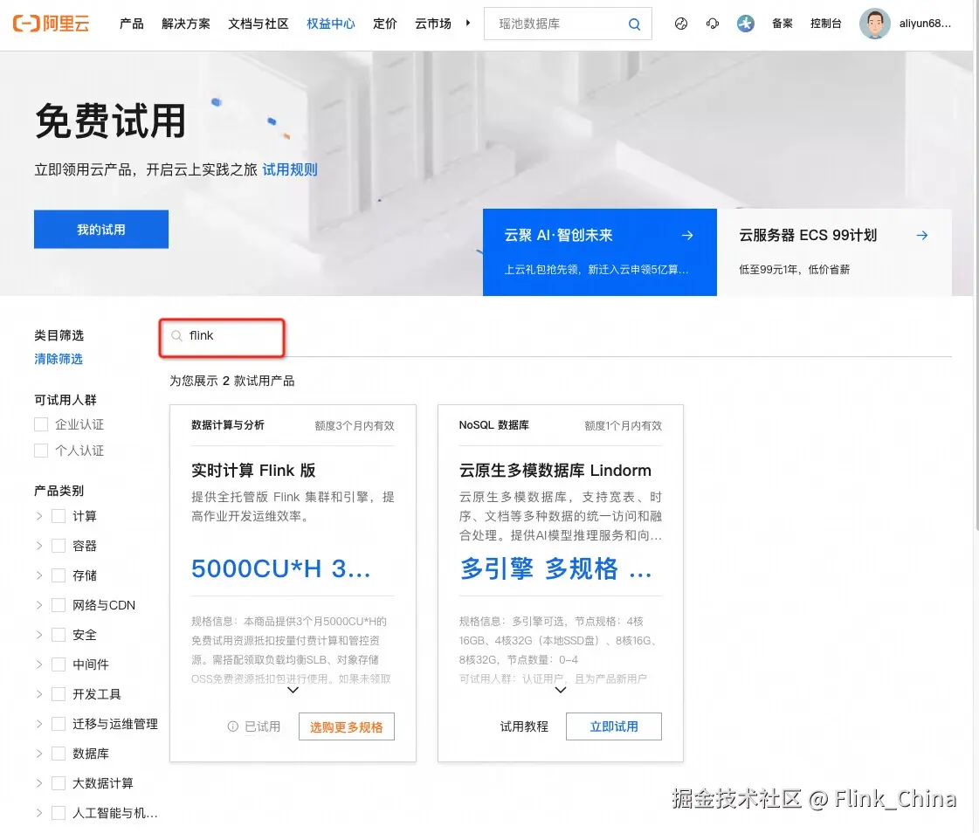Tick the 存储 category checkbox
The height and width of the screenshot is (833, 979).
[x=59, y=575]
